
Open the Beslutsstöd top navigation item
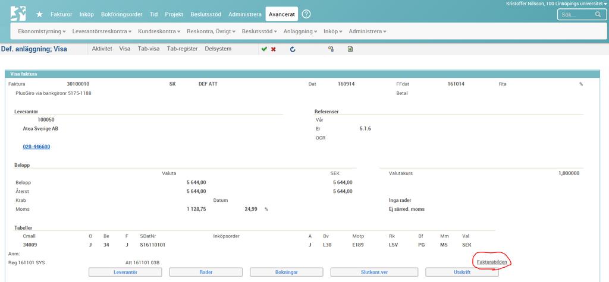click(x=206, y=14)
